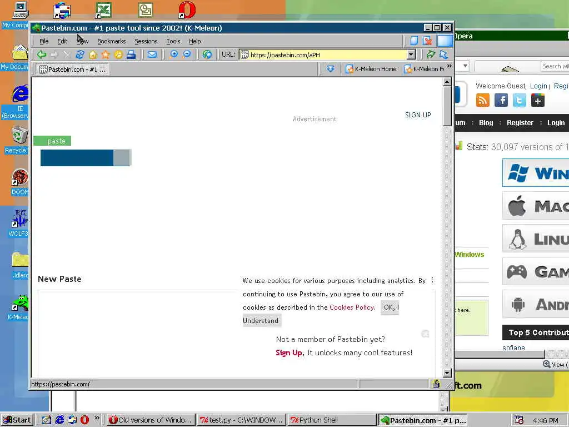
Task: Expand the taskbar quick launch chevron
Action: 97,418
